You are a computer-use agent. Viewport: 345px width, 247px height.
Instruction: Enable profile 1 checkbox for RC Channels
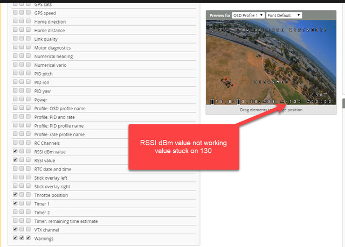pos(15,142)
